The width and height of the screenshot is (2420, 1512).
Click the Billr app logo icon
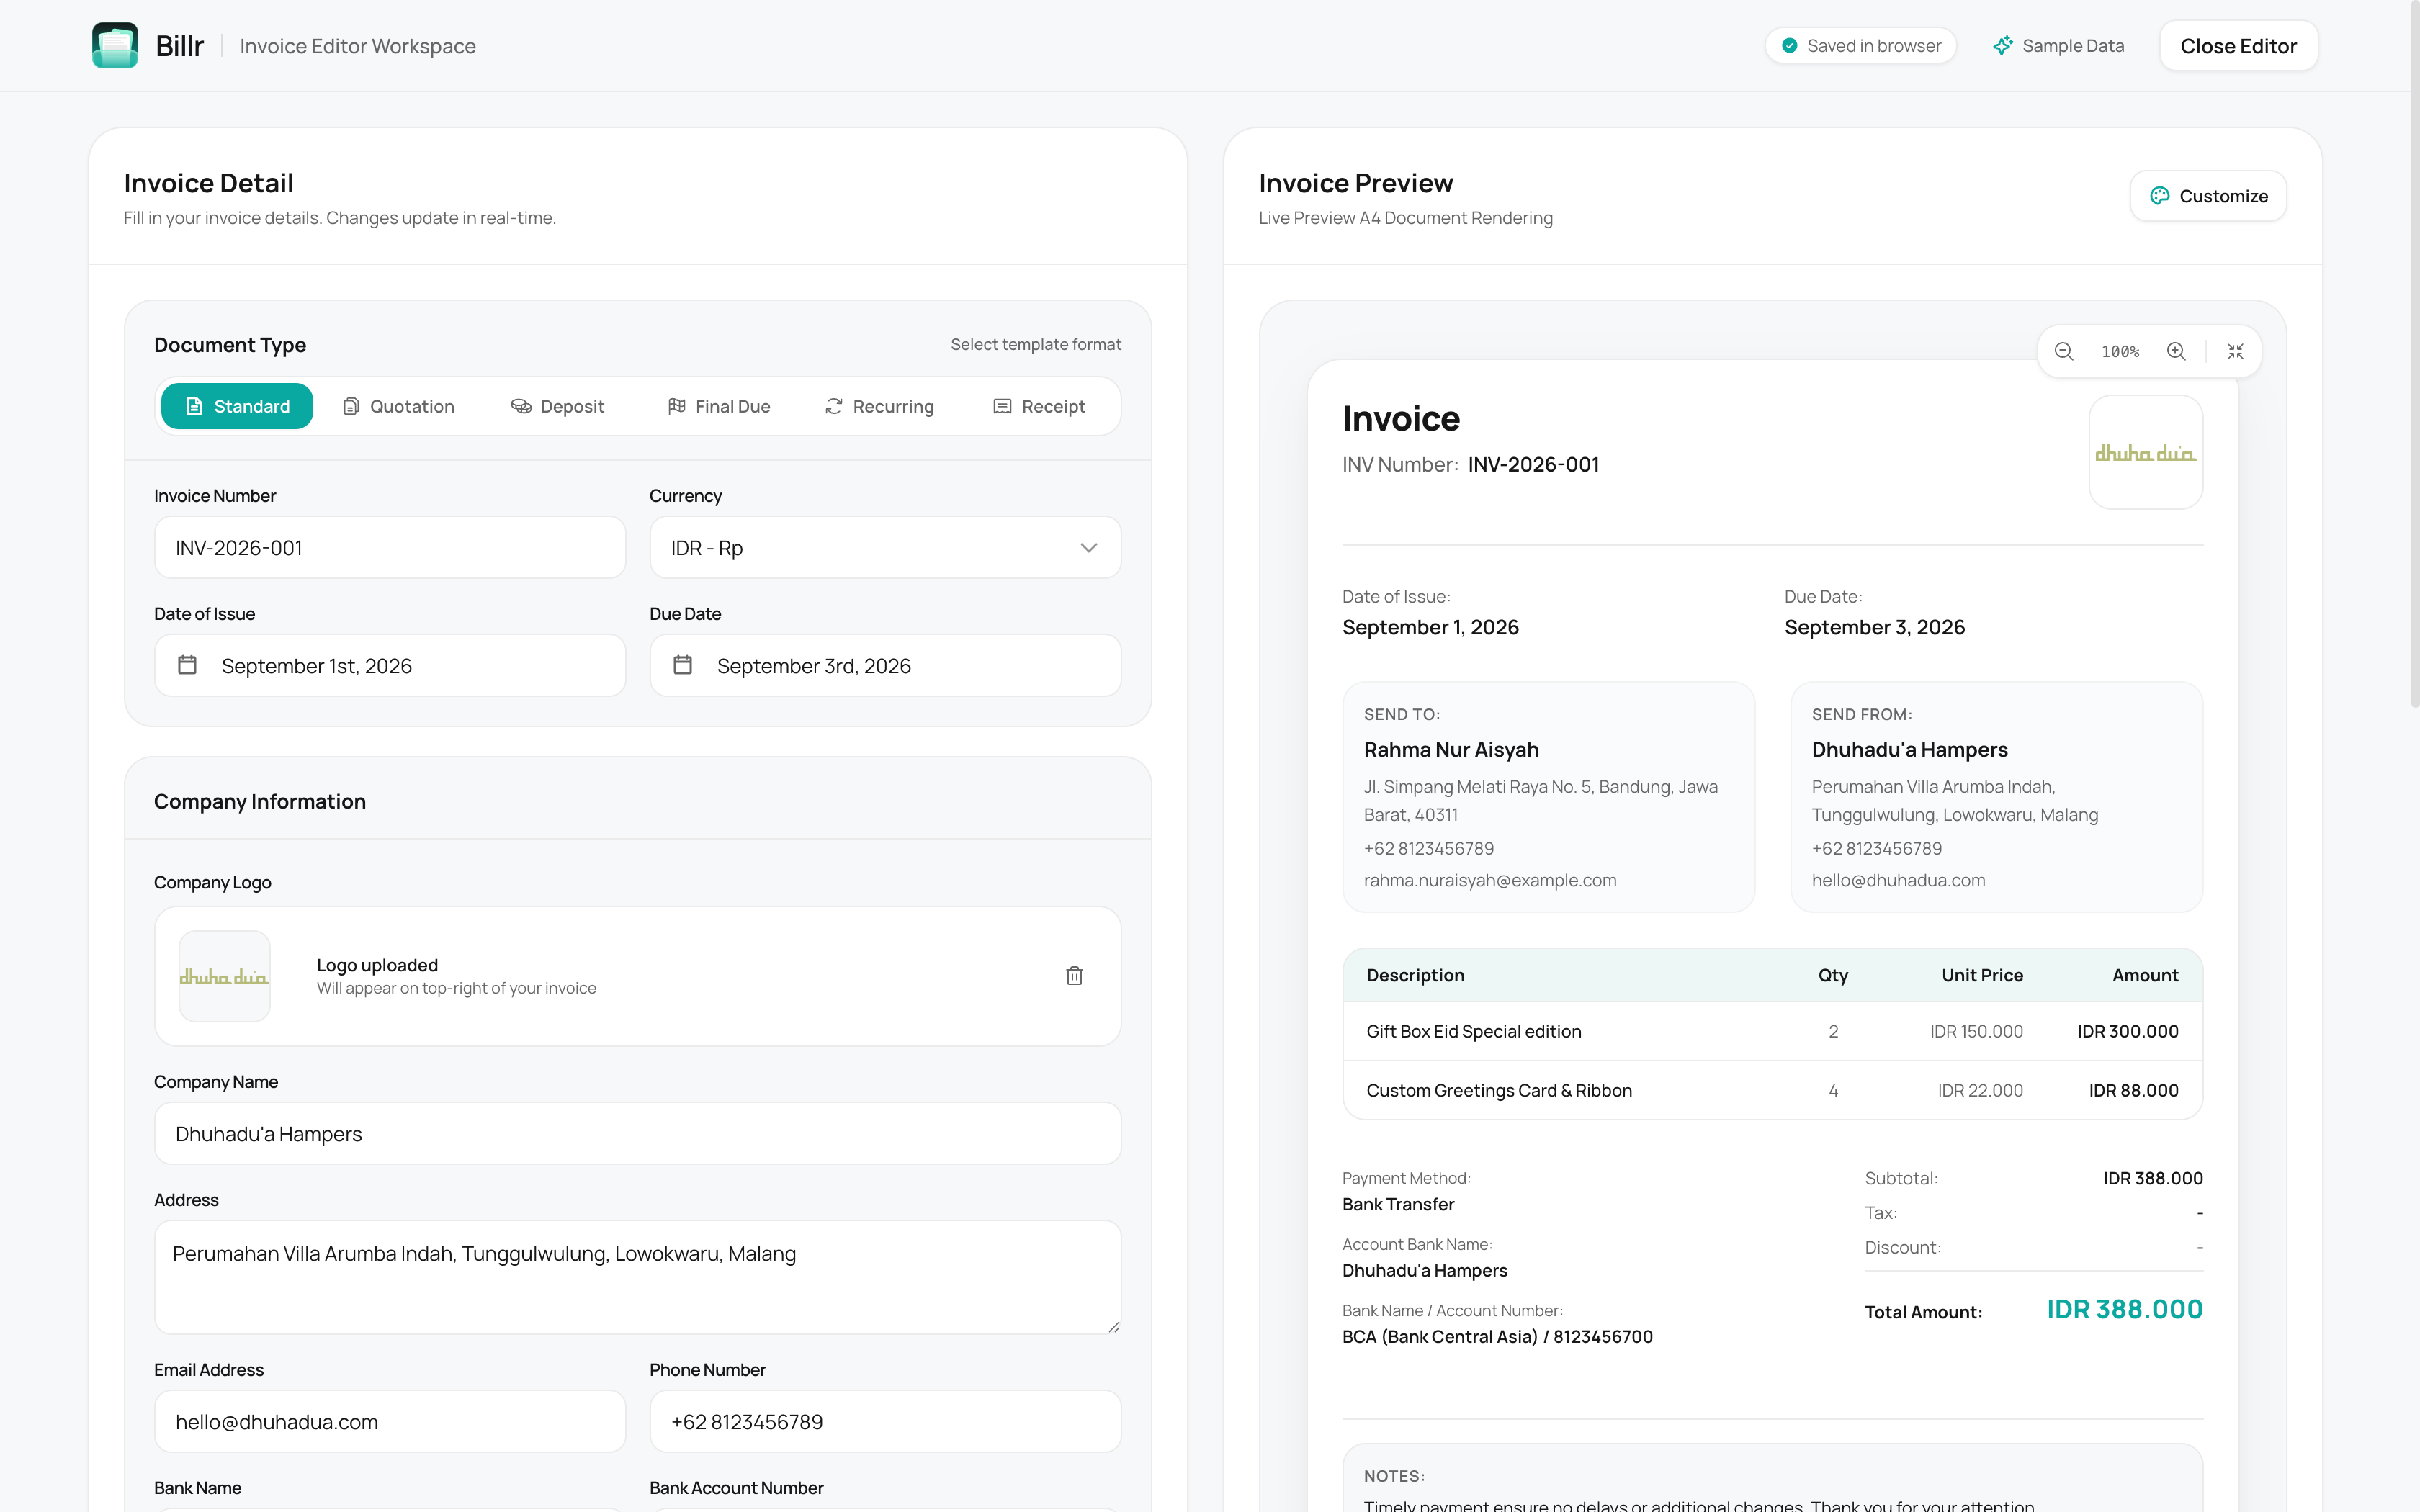tap(115, 46)
